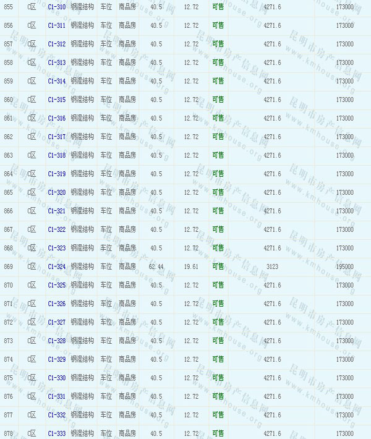Image resolution: width=371 pixels, height=439 pixels.
Task: Open unit C1-313 details
Action: [x=56, y=62]
